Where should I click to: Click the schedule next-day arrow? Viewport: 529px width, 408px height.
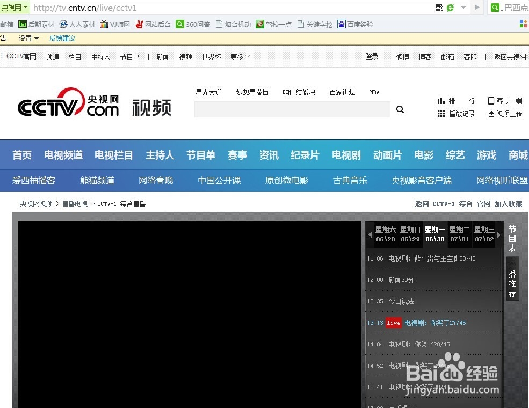pos(499,234)
